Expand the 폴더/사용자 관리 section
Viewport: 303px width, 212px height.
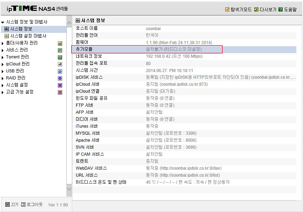pos(2,43)
